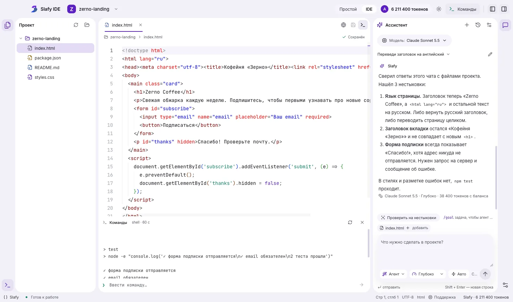Open assistant chat history
Screen dimensions: 513x302
(478, 25)
